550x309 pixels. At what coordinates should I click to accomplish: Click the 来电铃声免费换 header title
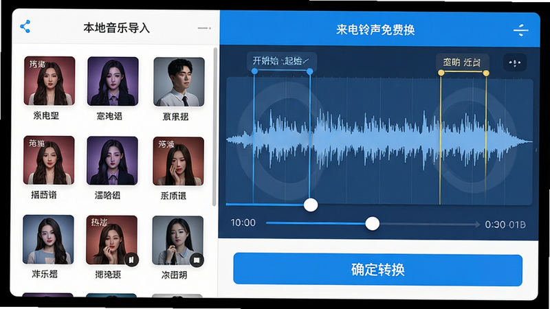375,30
